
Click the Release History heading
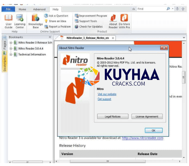click(72, 146)
